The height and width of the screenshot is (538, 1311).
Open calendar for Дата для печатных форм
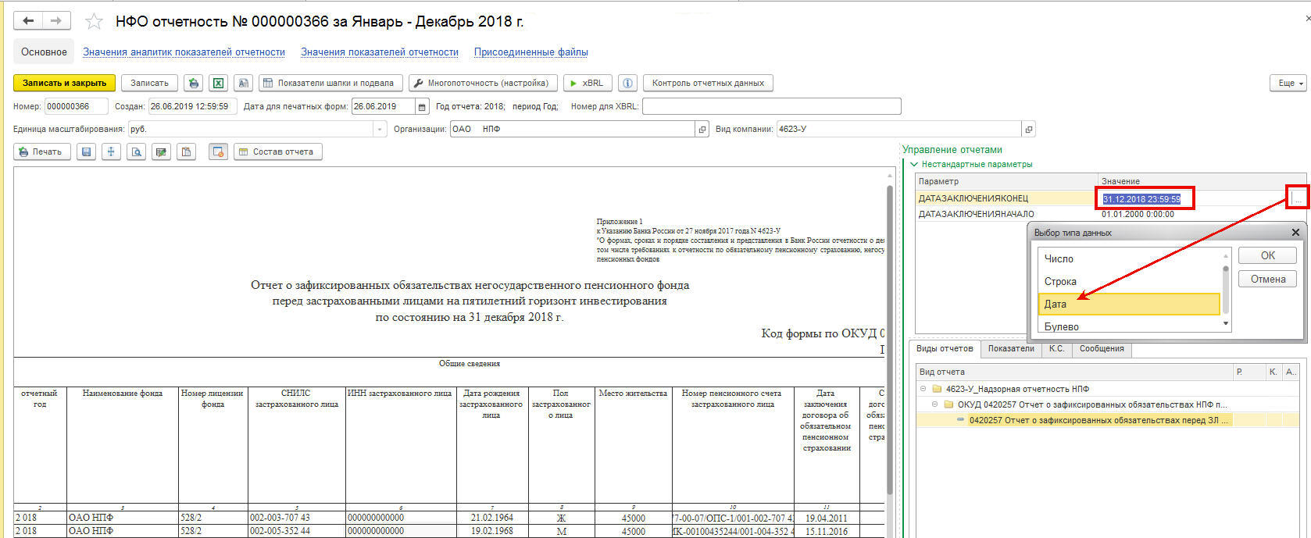pos(422,107)
